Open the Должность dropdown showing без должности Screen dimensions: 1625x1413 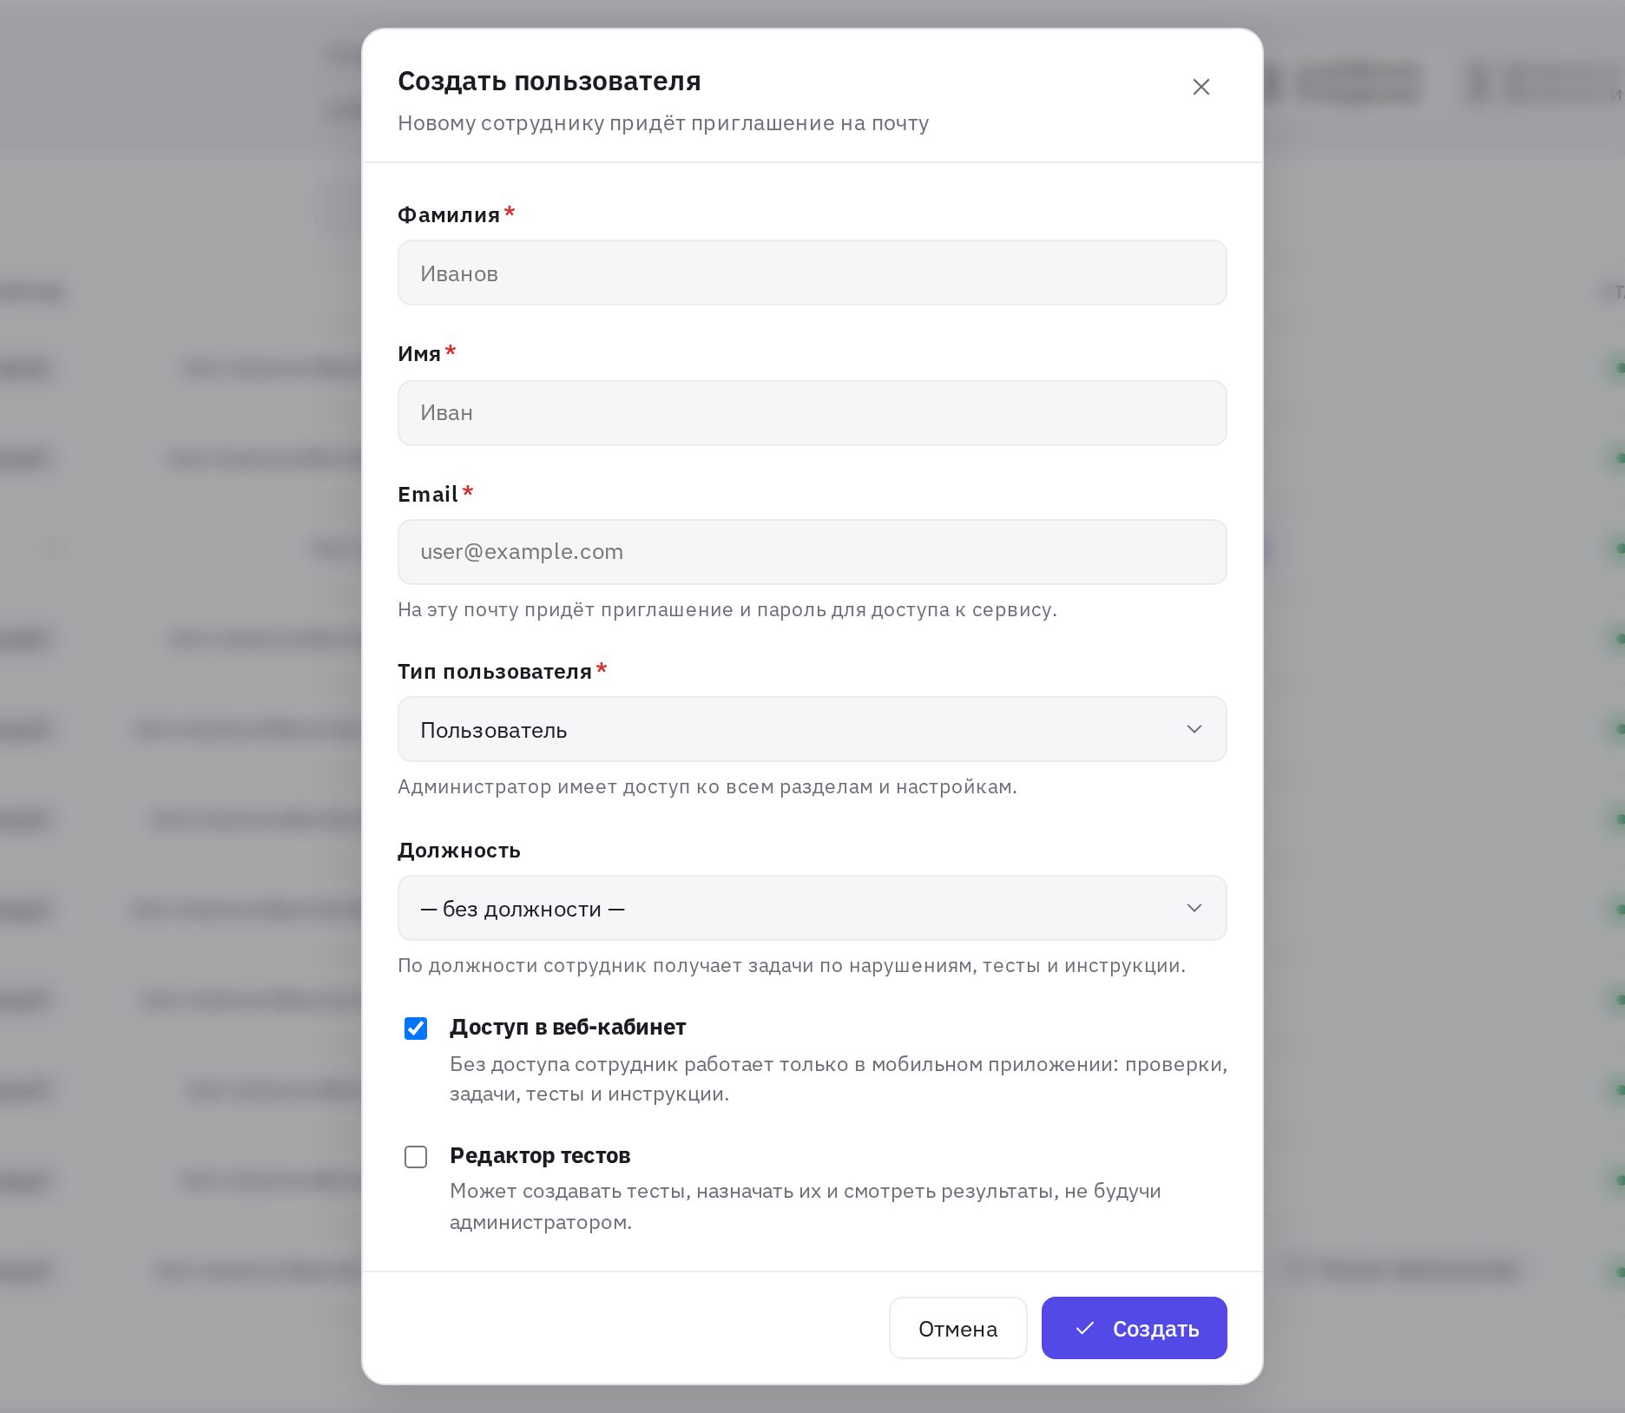click(x=812, y=908)
